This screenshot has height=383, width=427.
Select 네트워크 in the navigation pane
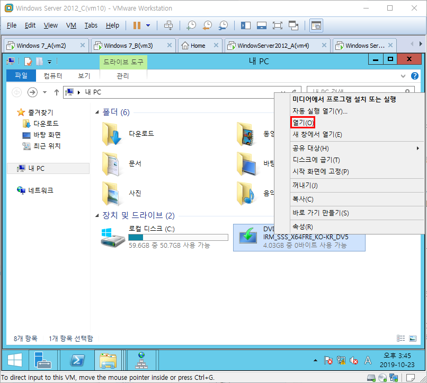coord(35,190)
